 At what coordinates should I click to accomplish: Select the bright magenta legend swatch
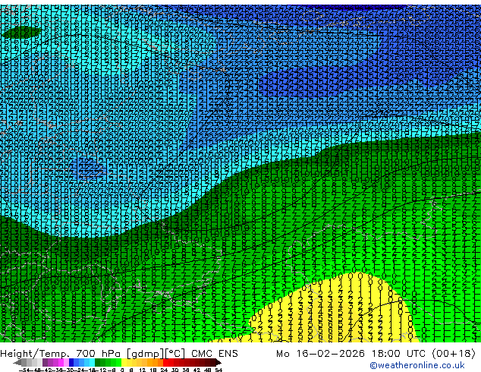(x=61, y=362)
